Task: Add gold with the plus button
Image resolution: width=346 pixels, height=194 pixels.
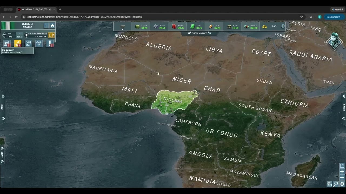Action: pos(283,26)
